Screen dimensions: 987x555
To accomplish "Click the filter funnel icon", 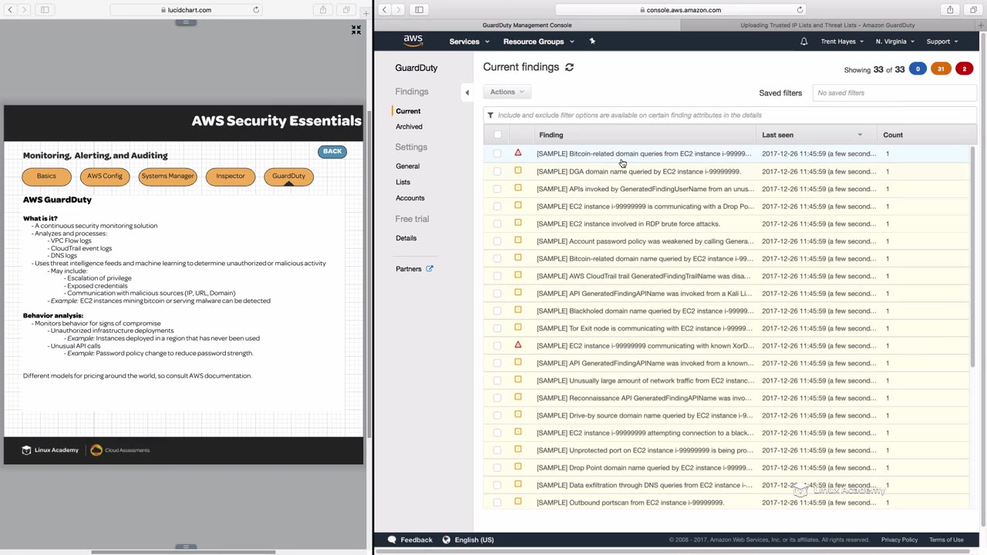I will [x=490, y=115].
